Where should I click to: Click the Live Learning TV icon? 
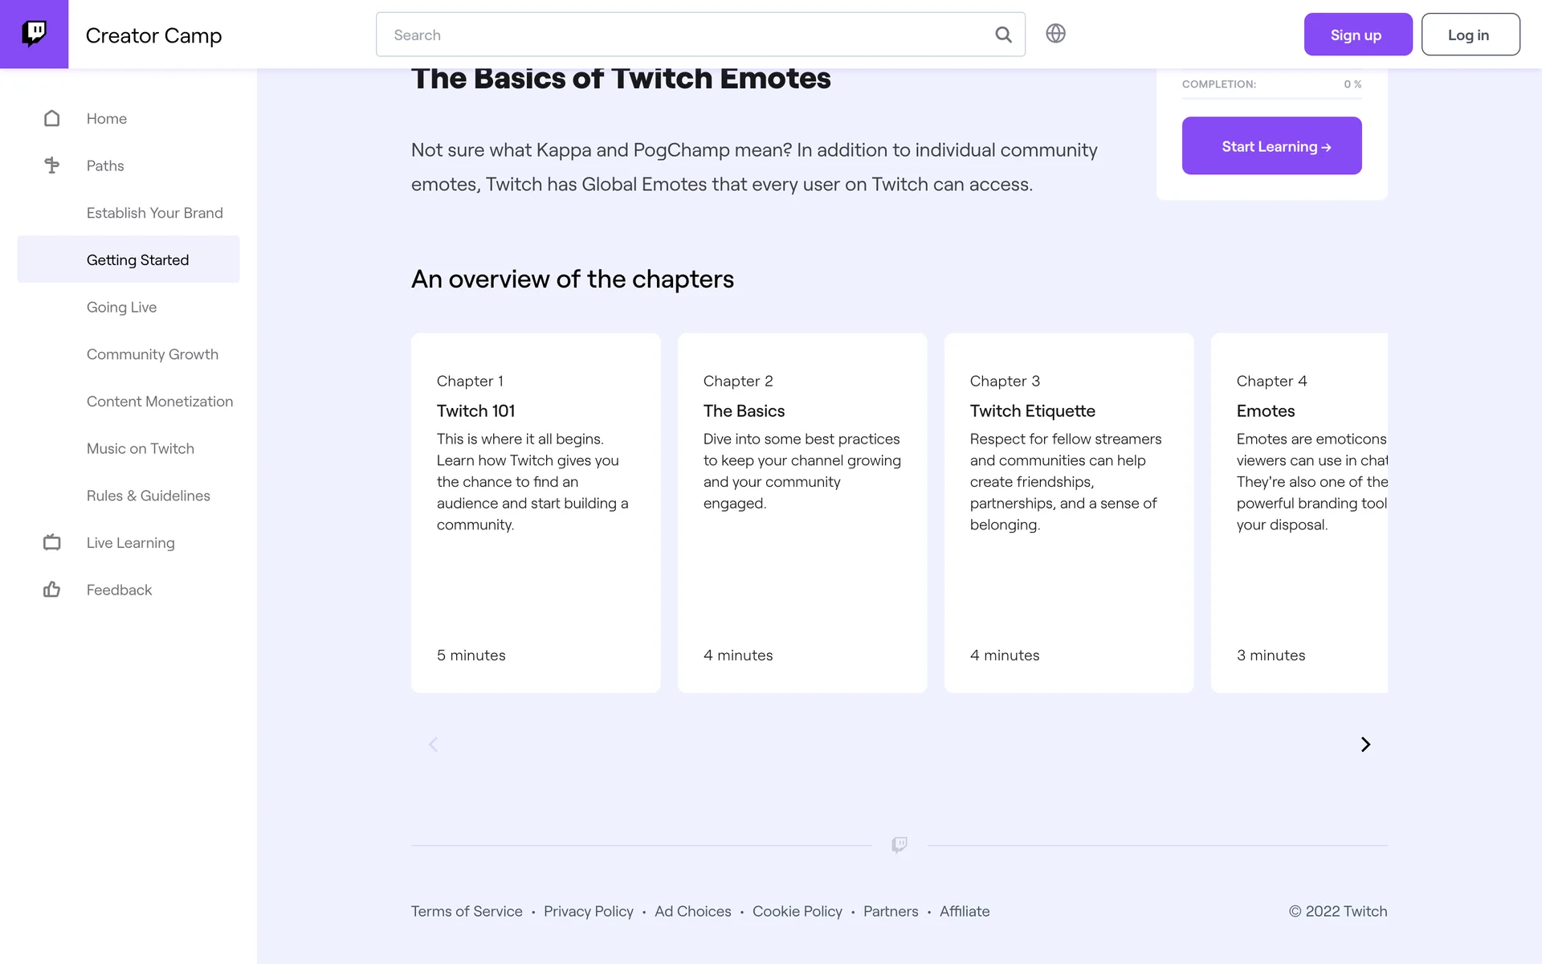point(52,543)
